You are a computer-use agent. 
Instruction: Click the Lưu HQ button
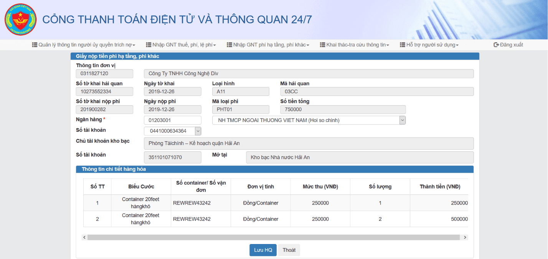click(x=263, y=250)
